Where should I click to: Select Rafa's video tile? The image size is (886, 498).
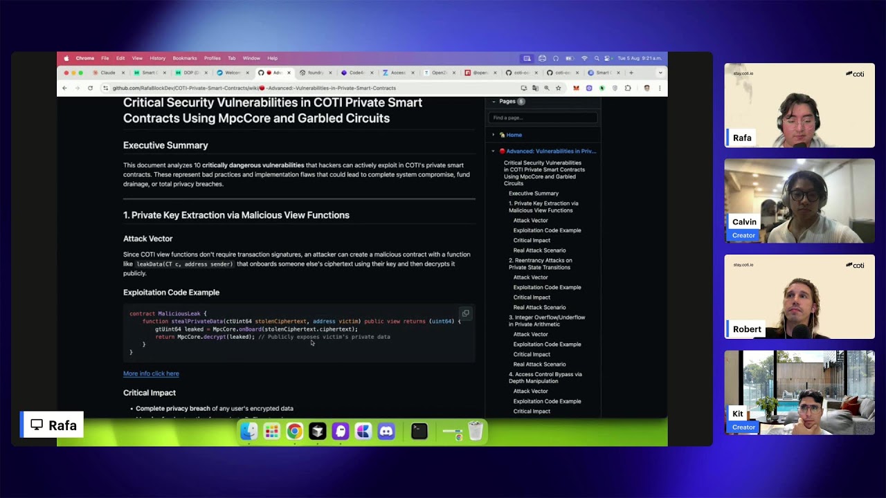click(799, 105)
